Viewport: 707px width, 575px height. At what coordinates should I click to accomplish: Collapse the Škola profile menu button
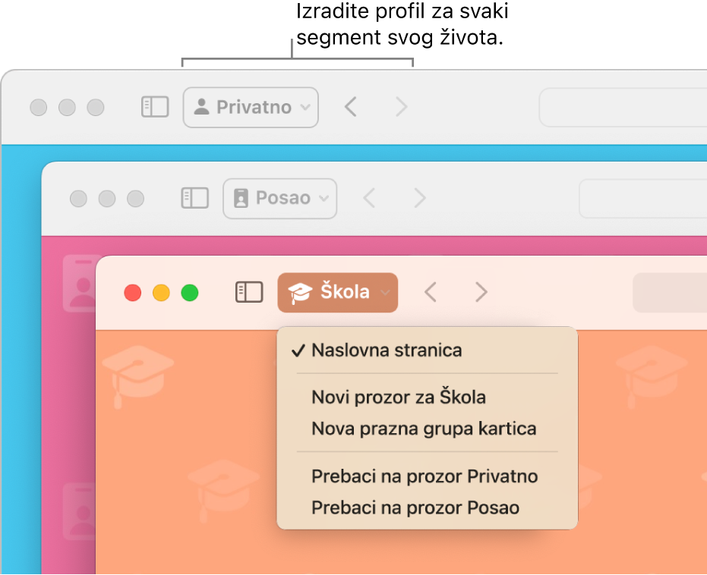click(338, 292)
